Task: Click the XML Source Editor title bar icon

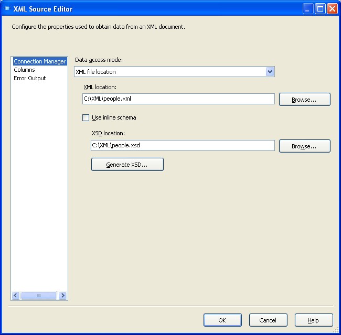Action: [x=7, y=9]
